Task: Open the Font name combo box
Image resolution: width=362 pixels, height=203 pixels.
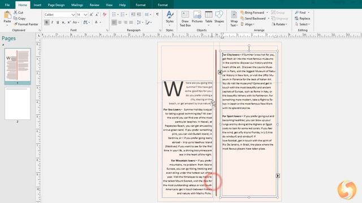Action: (59, 15)
